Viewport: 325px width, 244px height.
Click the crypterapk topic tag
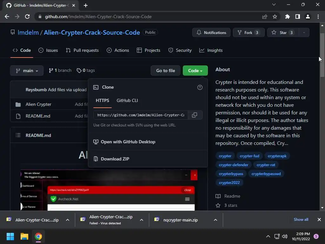tap(277, 156)
